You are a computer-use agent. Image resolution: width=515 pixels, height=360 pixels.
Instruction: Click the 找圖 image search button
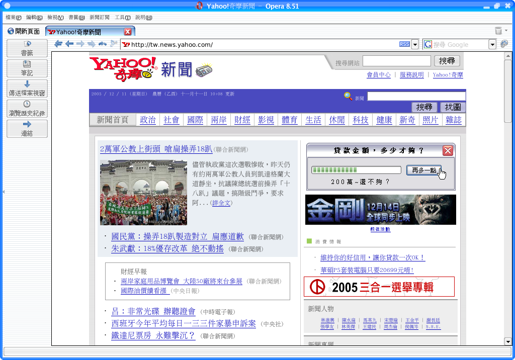tap(453, 107)
